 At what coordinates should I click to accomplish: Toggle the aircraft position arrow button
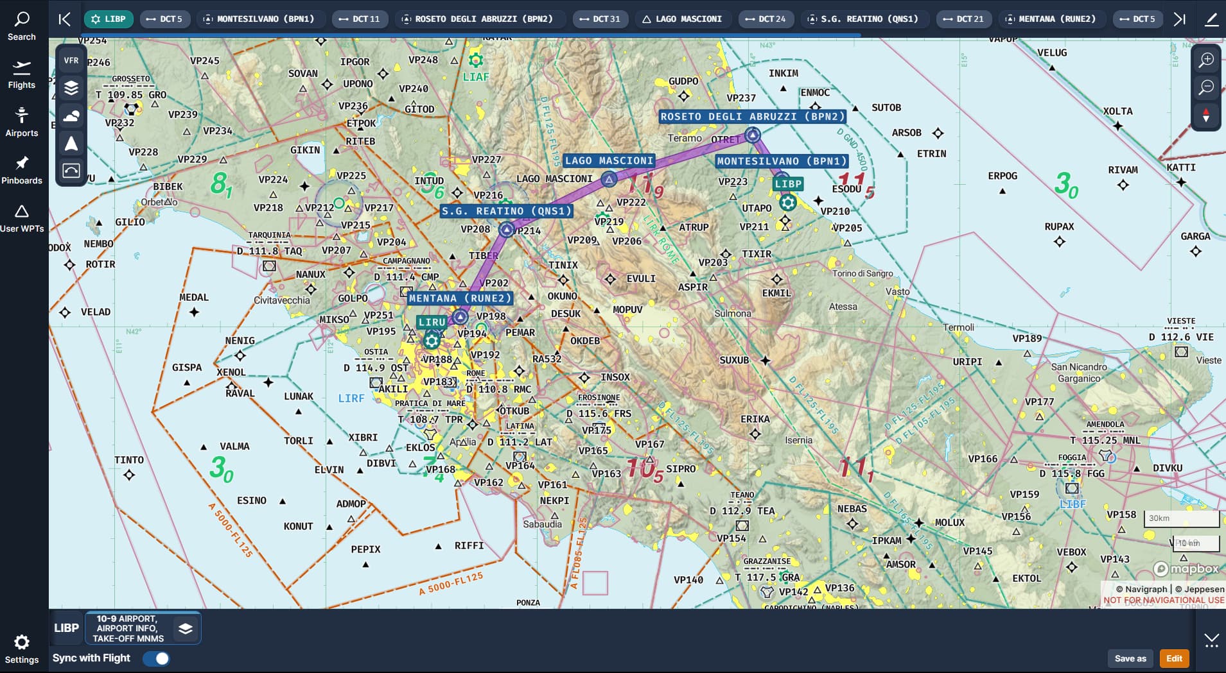pos(71,143)
